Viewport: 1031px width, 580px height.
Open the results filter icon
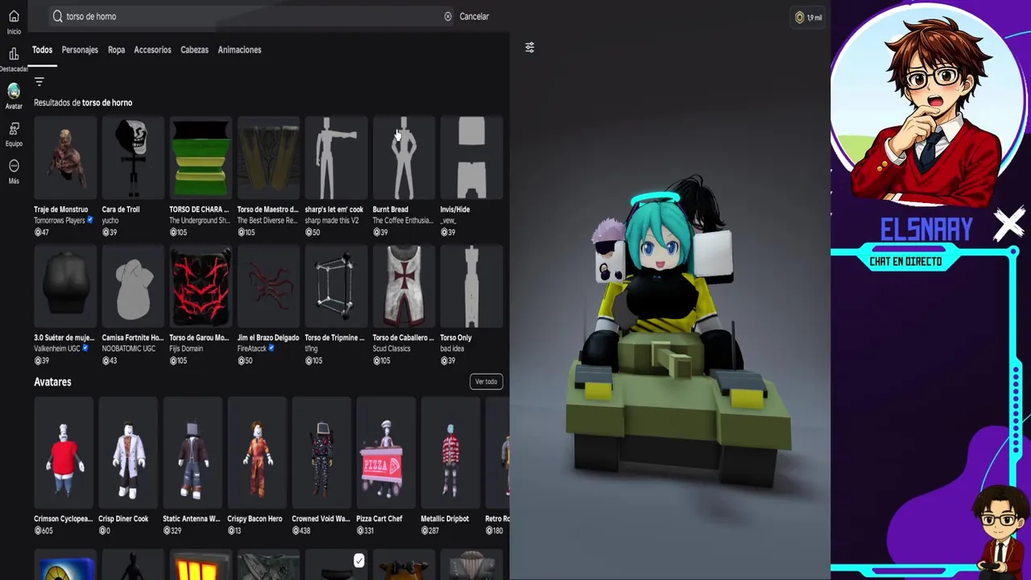coord(39,81)
